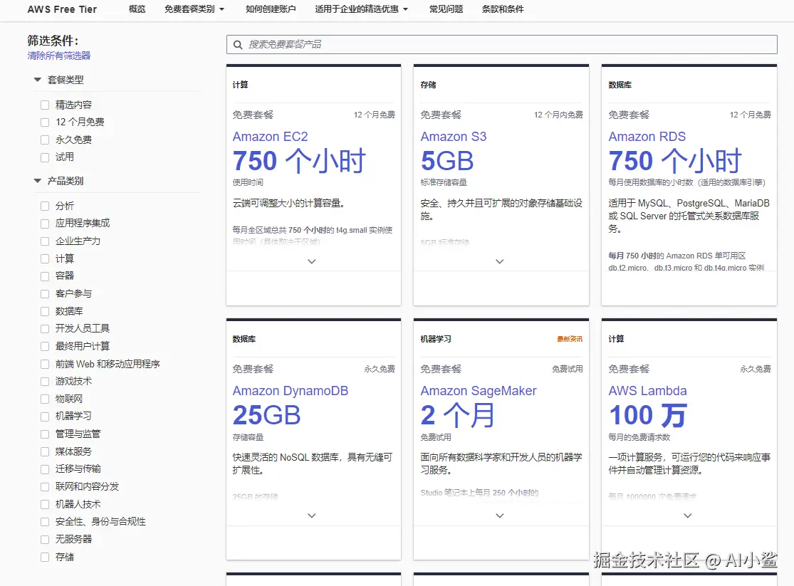This screenshot has height=586, width=794.
Task: Open the Amazon EC2 link
Action: pos(270,137)
